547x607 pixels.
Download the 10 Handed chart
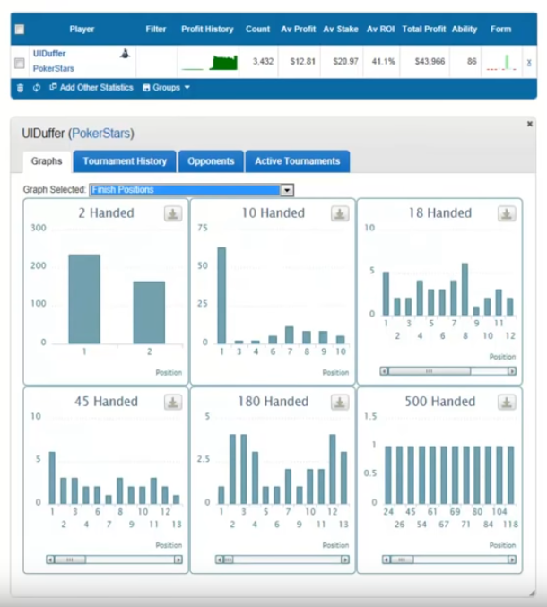click(x=340, y=213)
